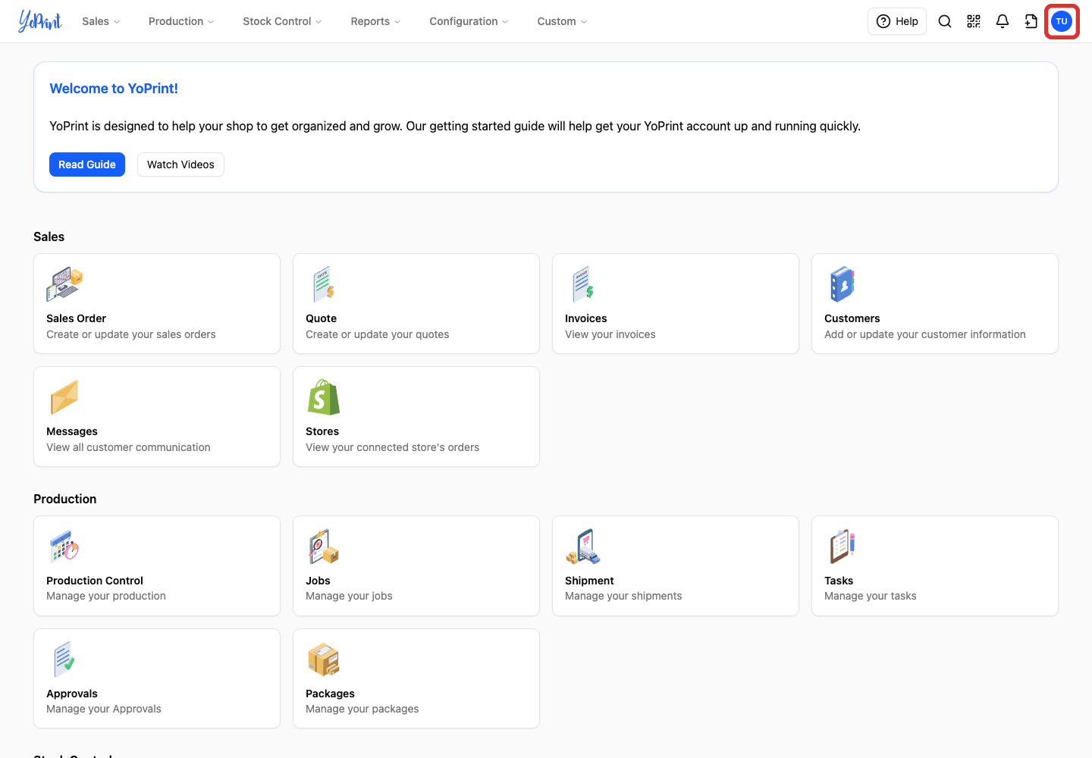This screenshot has height=758, width=1092.
Task: Open the Quote title link
Action: click(x=321, y=318)
